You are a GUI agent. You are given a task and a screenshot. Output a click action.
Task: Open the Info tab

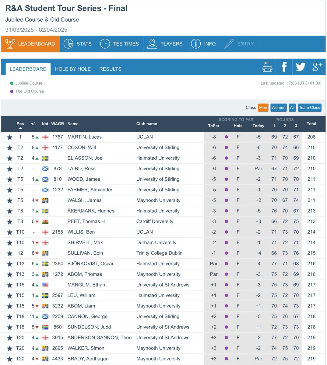pos(203,44)
